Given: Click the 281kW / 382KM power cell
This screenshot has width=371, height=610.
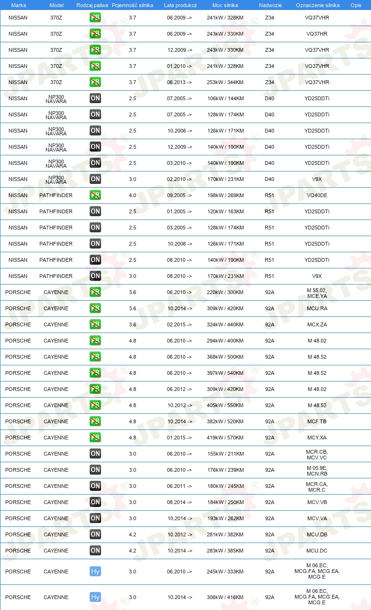Looking at the screenshot, I should coord(225,534).
